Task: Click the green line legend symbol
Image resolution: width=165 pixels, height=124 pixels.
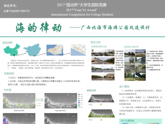Action: pyautogui.click(x=38, y=99)
